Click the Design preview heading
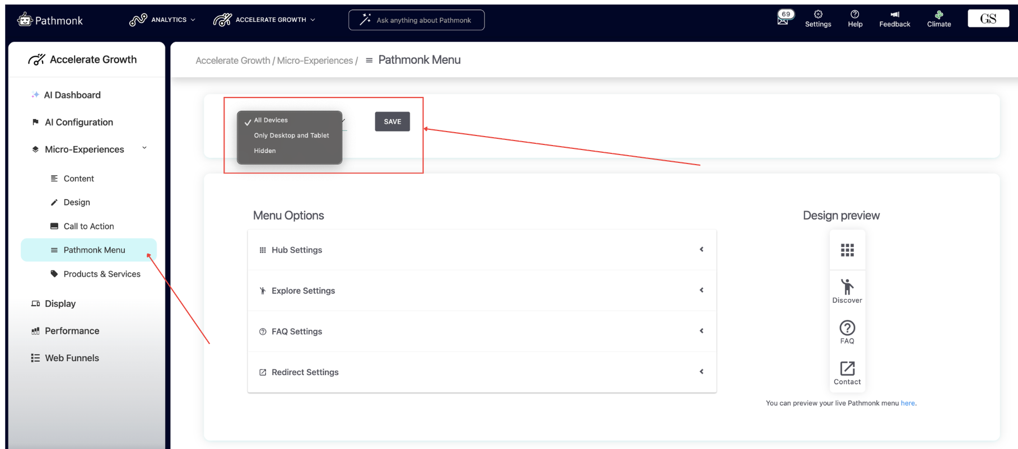The height and width of the screenshot is (449, 1018). [x=841, y=216]
